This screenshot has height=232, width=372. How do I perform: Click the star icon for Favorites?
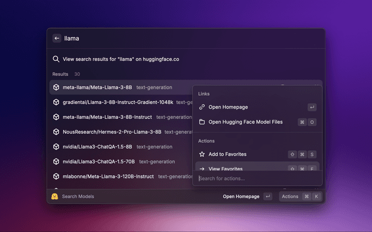click(202, 154)
